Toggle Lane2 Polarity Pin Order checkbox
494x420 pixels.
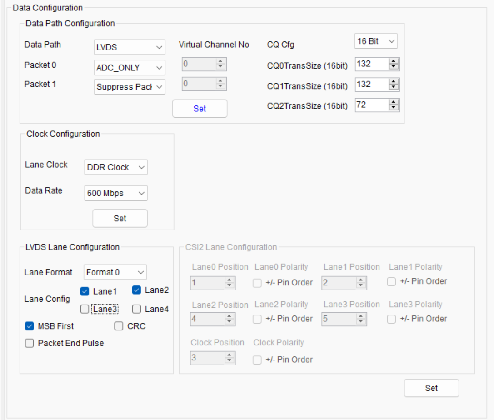pyautogui.click(x=257, y=319)
